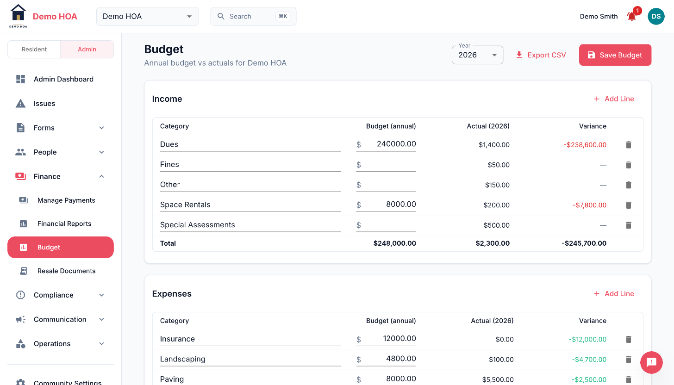Screen dimensions: 674x385
Task: Click the Admin Dashboard grid icon
Action: pyautogui.click(x=21, y=79)
